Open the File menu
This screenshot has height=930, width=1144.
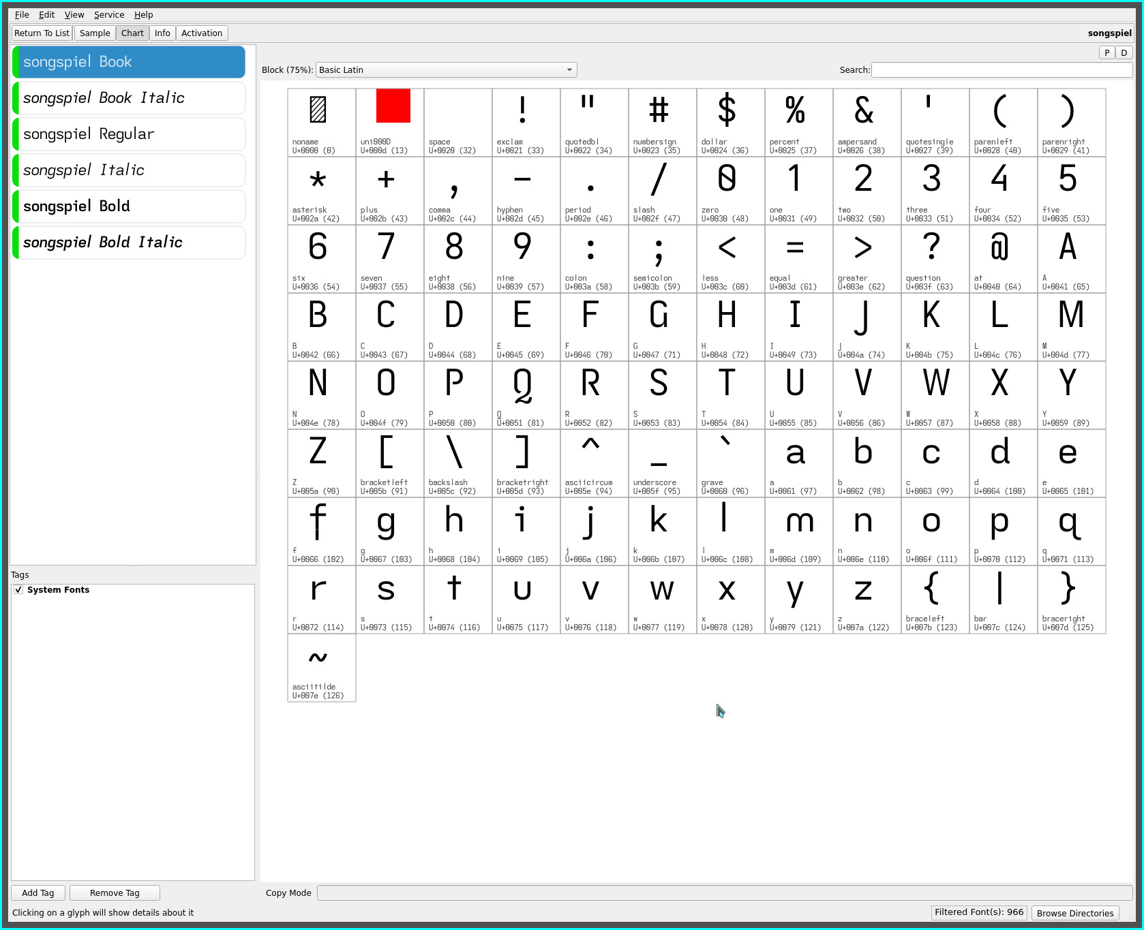point(22,14)
